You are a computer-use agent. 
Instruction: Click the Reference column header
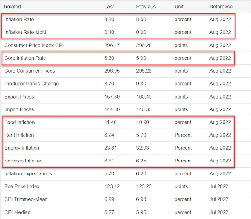coord(221,7)
